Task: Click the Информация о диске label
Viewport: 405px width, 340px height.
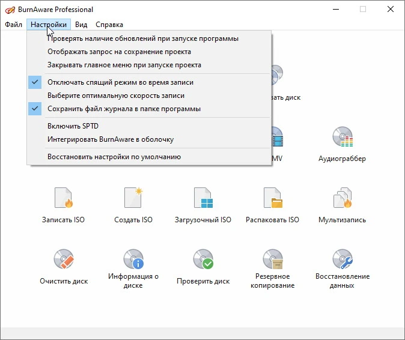Action: [x=133, y=281]
